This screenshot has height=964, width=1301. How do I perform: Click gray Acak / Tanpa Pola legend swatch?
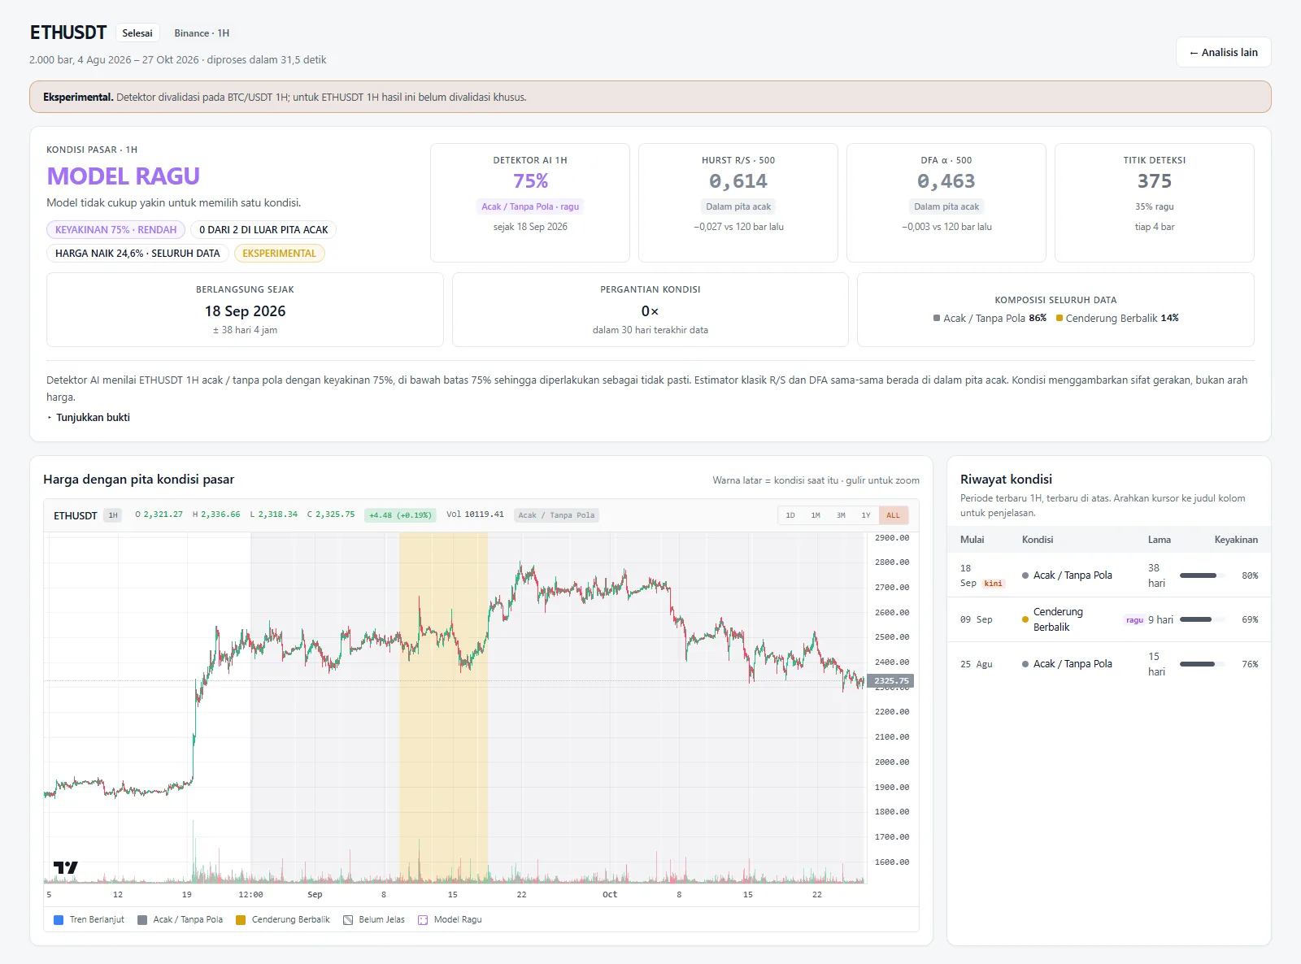tap(142, 920)
